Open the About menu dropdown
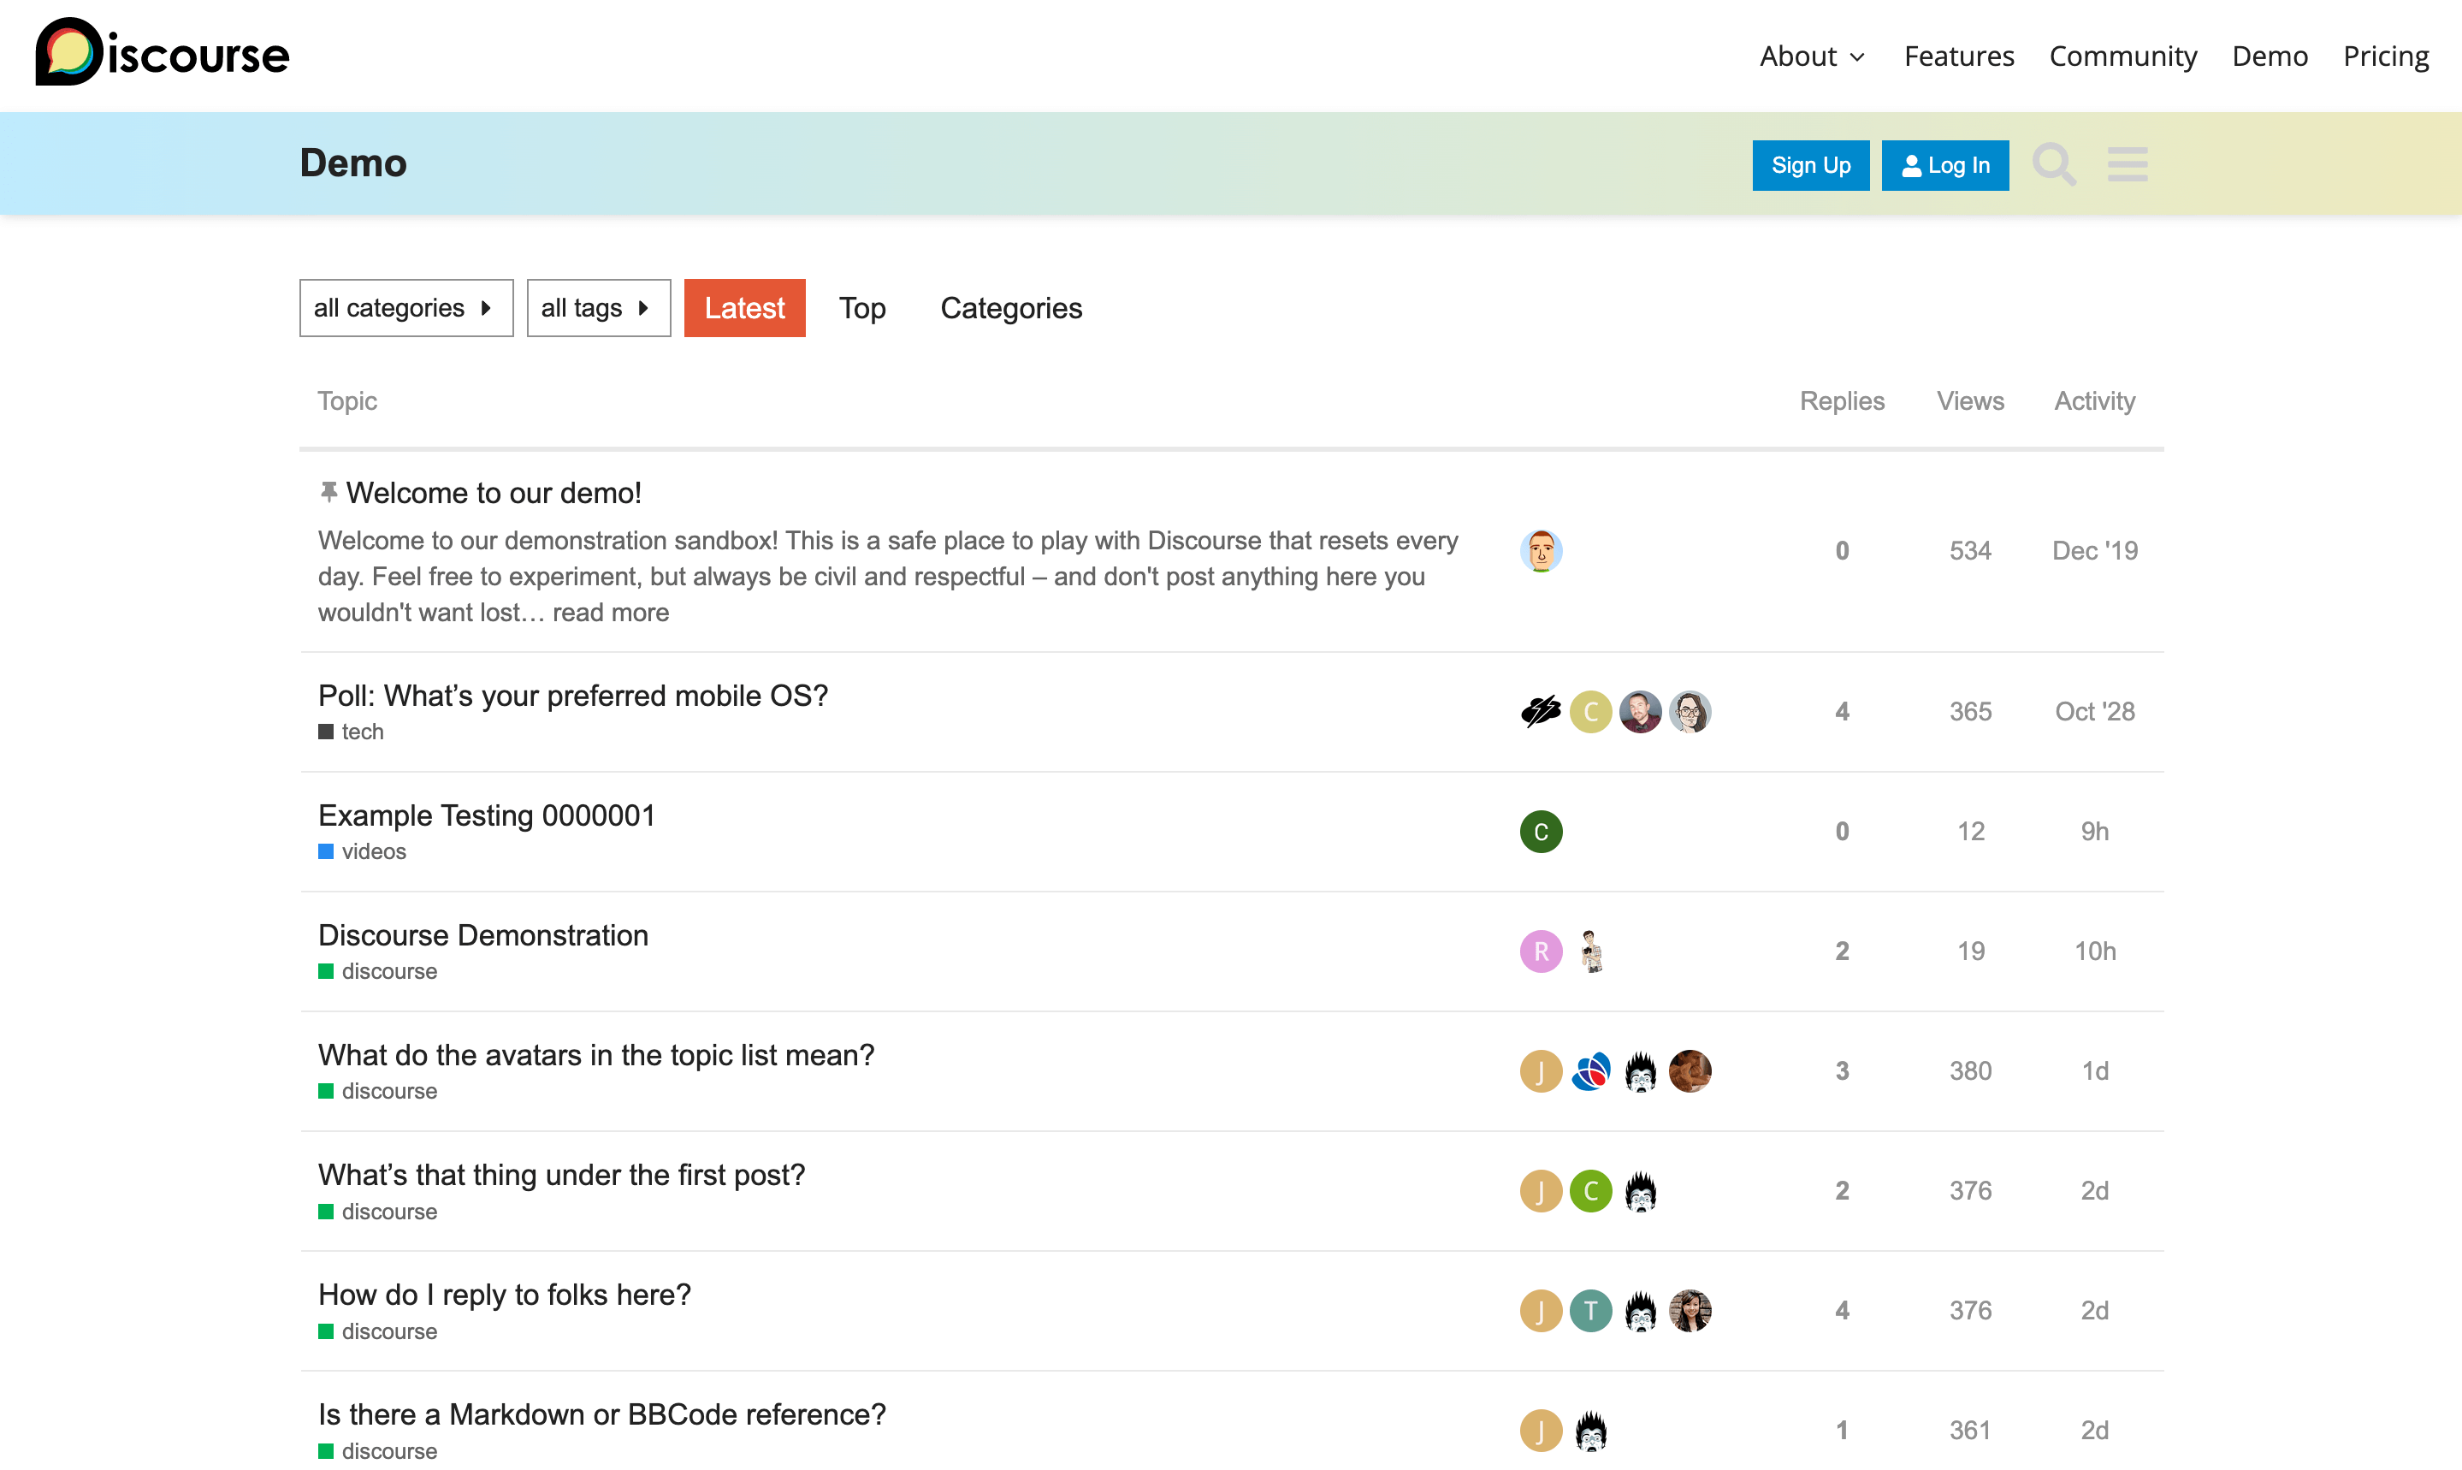 1811,56
